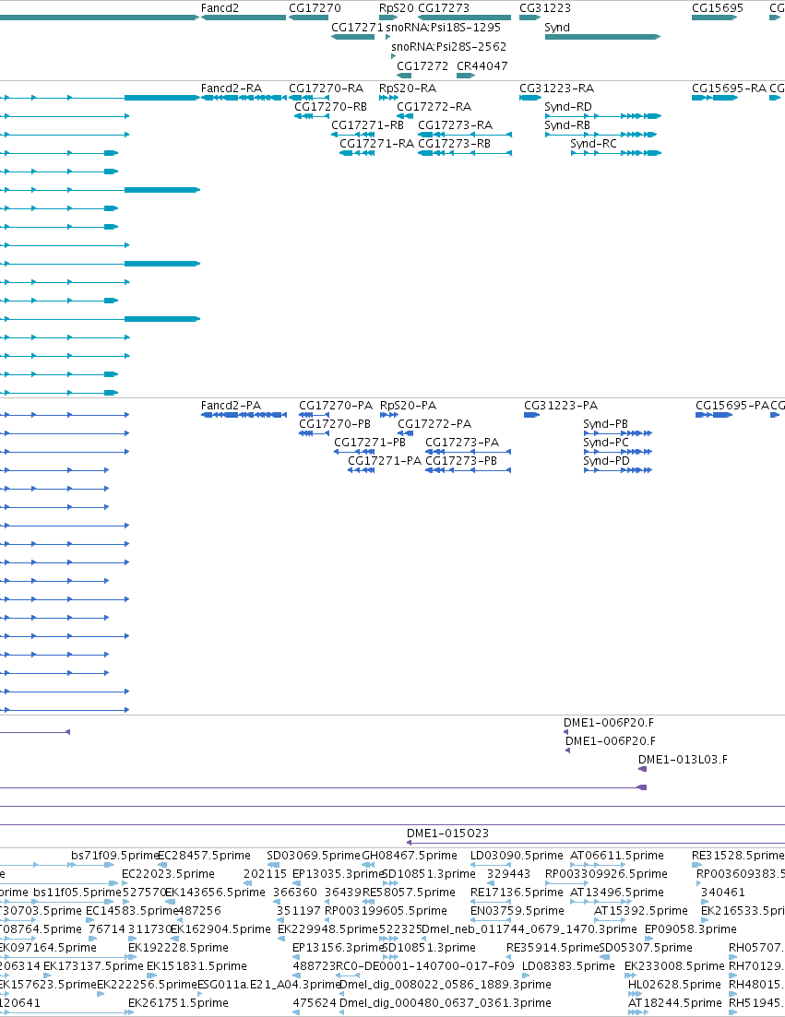Image resolution: width=785 pixels, height=1017 pixels.
Task: Click the CG17273 gene label
Action: tap(444, 8)
